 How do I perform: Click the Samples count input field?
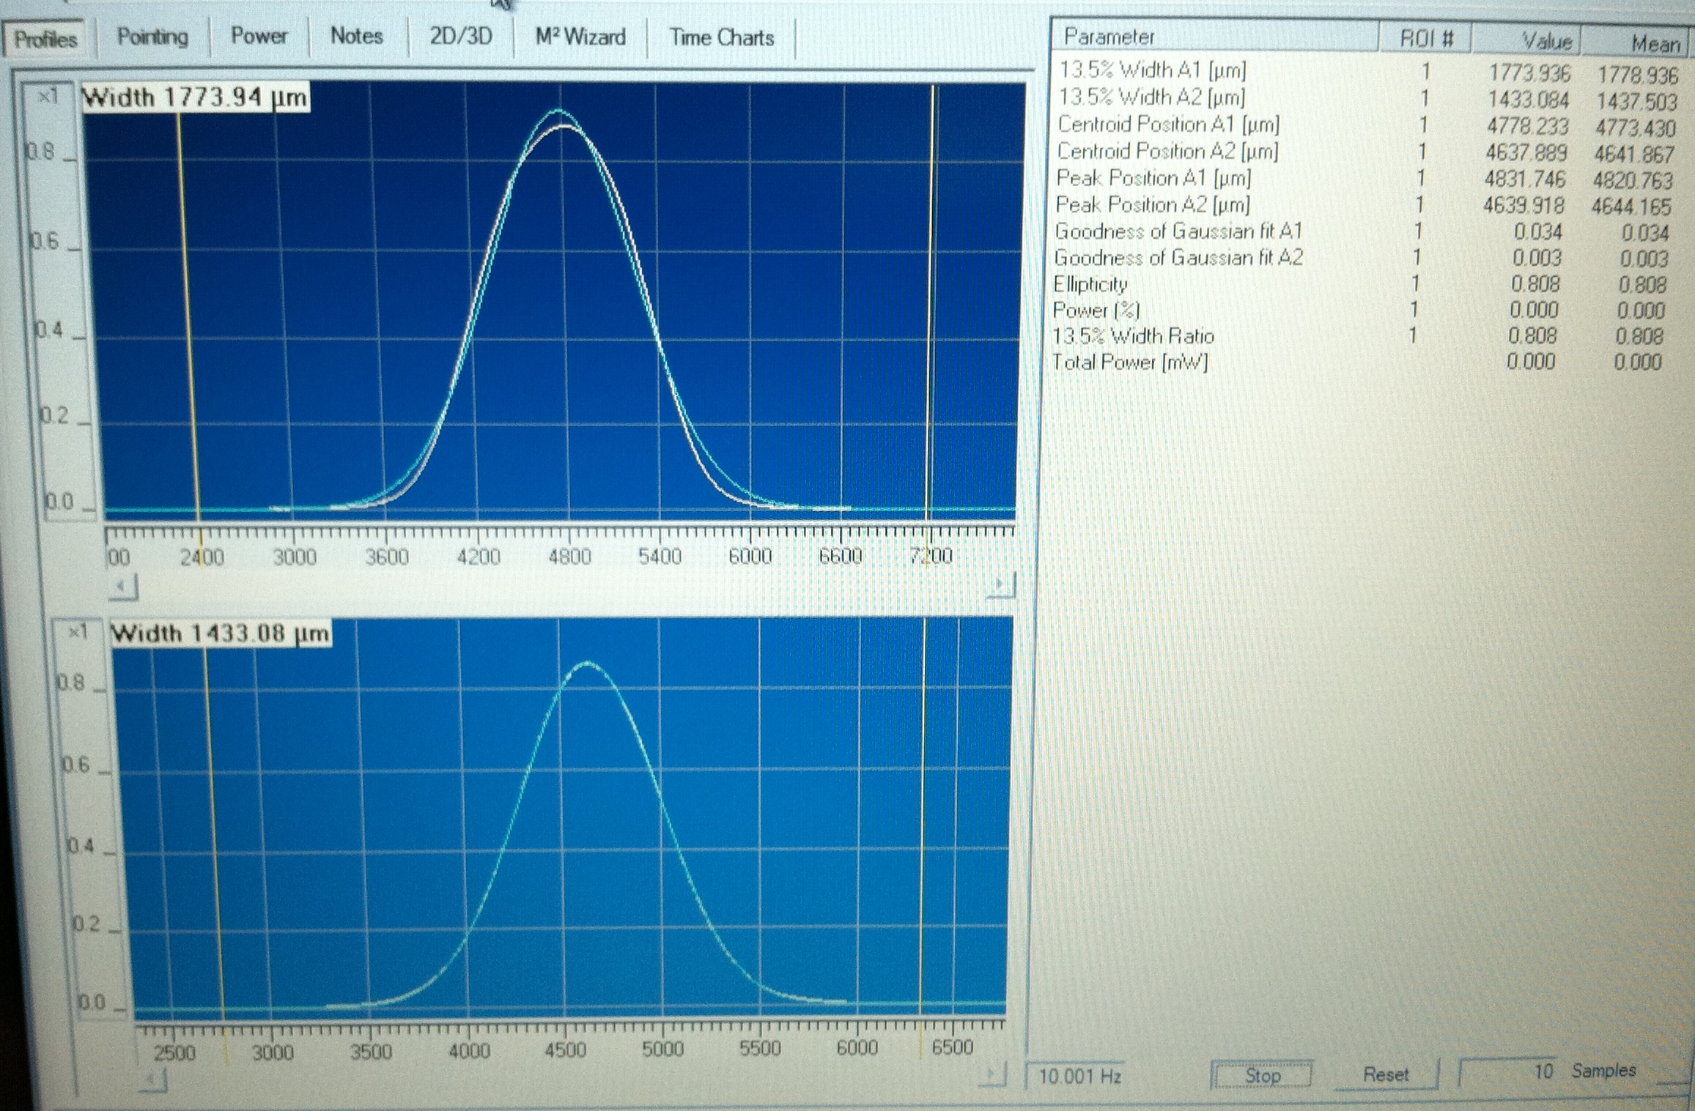(1507, 1071)
